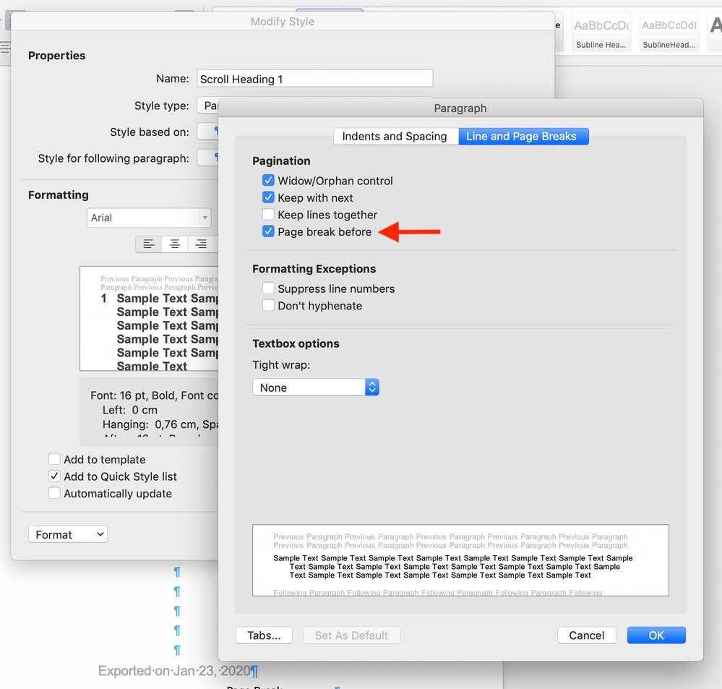This screenshot has width=722, height=689.
Task: Align text left in Modify Style
Action: 149,244
